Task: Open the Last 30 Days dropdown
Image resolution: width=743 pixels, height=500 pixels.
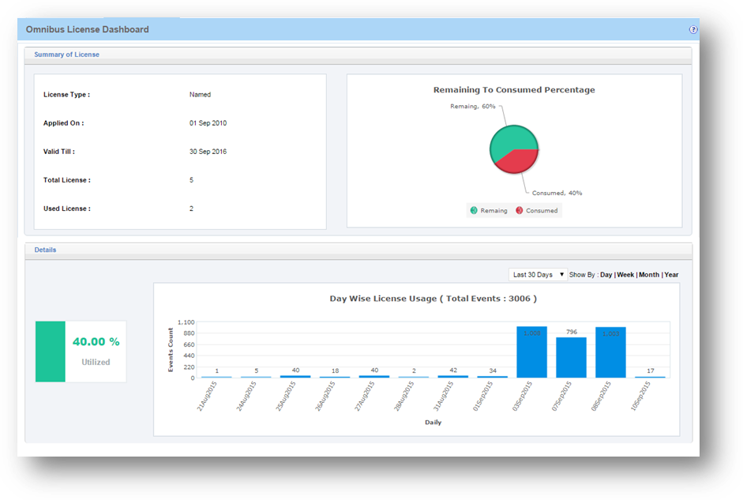Action: click(538, 275)
